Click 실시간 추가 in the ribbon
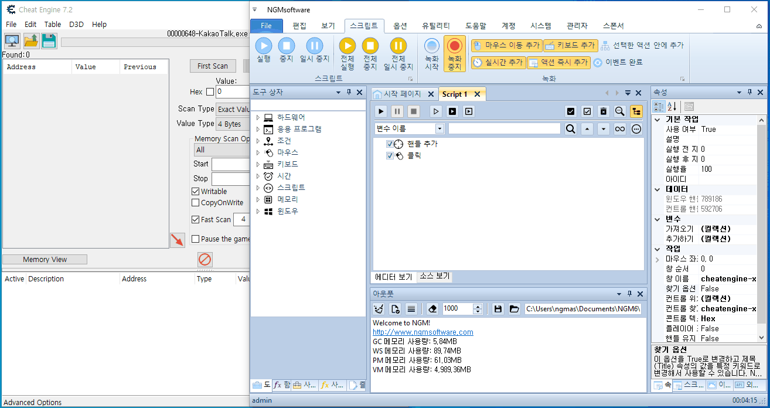 [498, 62]
